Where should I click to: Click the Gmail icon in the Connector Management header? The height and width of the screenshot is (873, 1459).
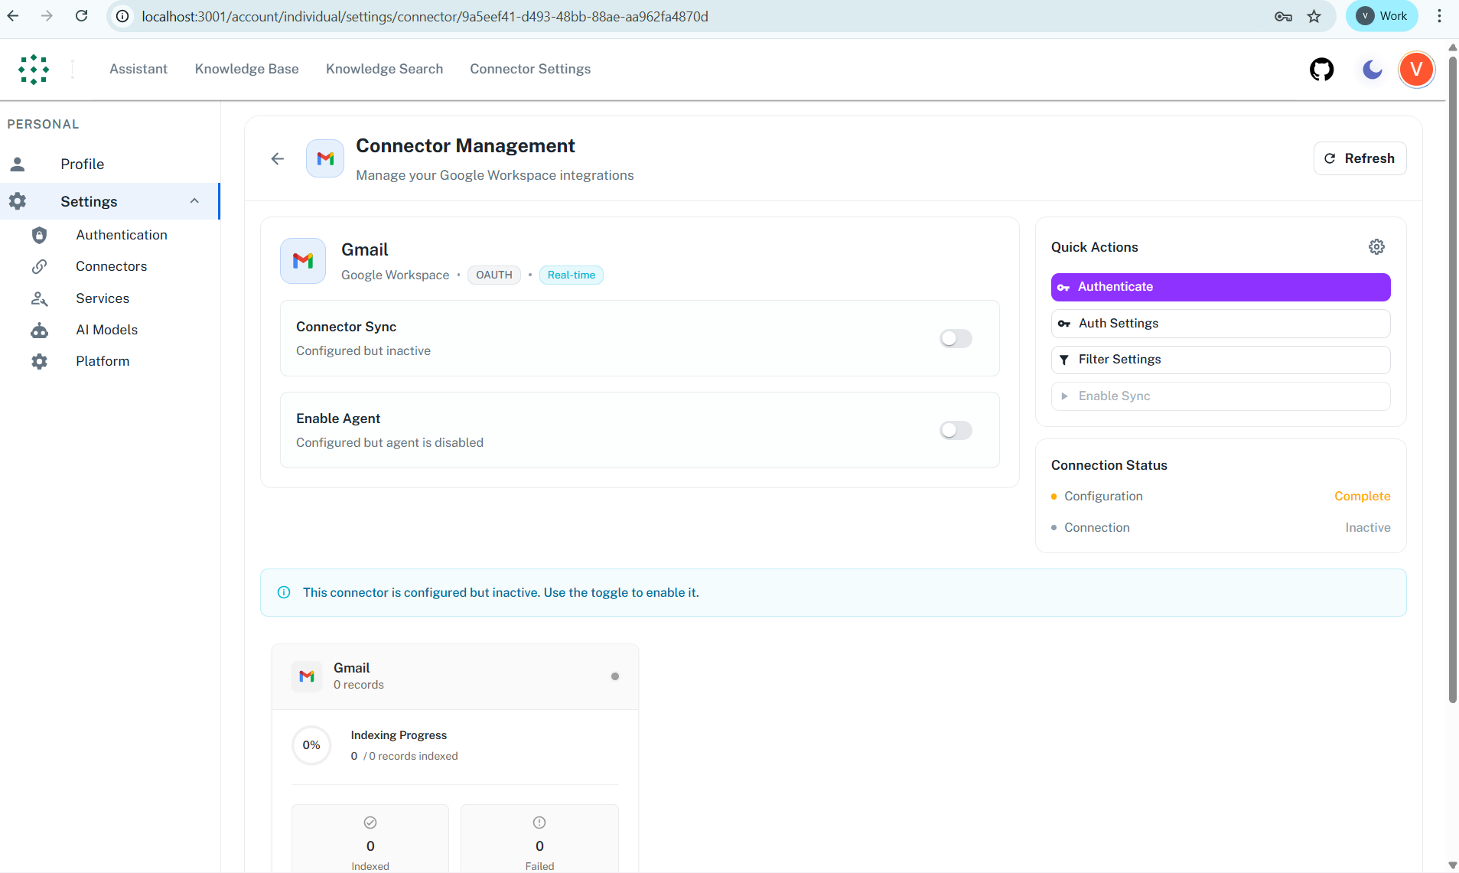click(x=325, y=158)
